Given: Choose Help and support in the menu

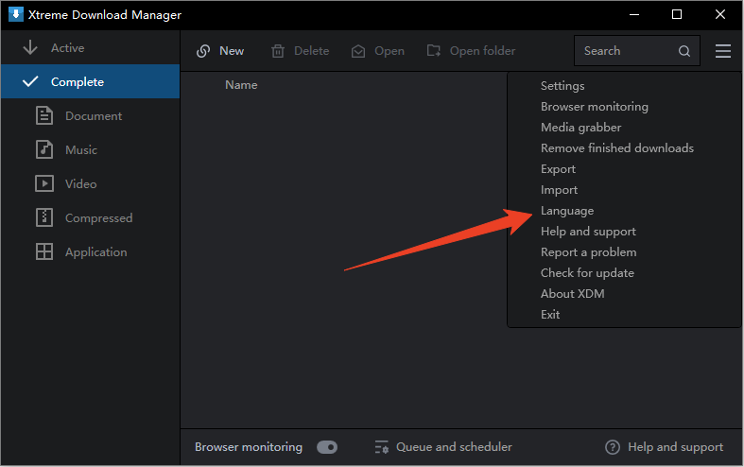Looking at the screenshot, I should [588, 232].
